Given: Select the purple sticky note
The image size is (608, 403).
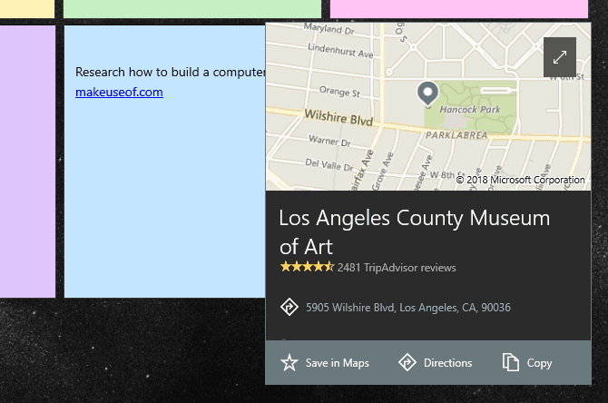Looking at the screenshot, I should tap(27, 162).
